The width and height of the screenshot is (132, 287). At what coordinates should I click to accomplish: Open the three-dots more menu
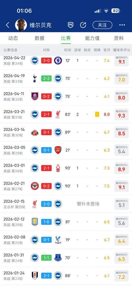click(122, 25)
